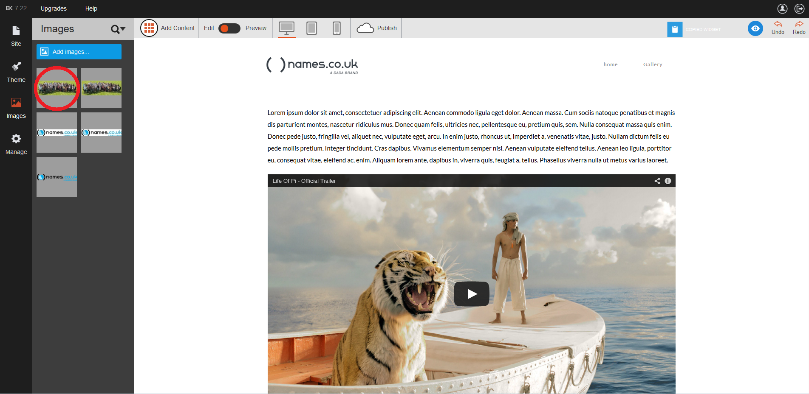809x394 pixels.
Task: Click the Life Of Pi video title
Action: (x=304, y=181)
